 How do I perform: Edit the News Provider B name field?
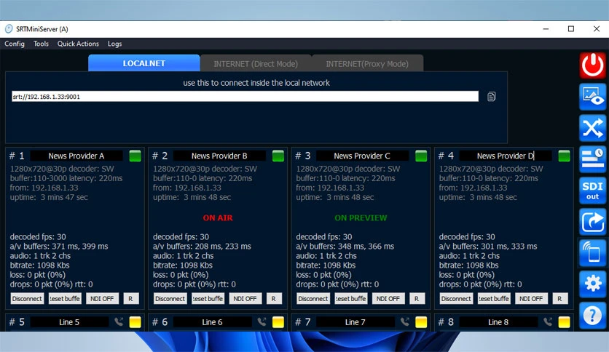pos(219,156)
